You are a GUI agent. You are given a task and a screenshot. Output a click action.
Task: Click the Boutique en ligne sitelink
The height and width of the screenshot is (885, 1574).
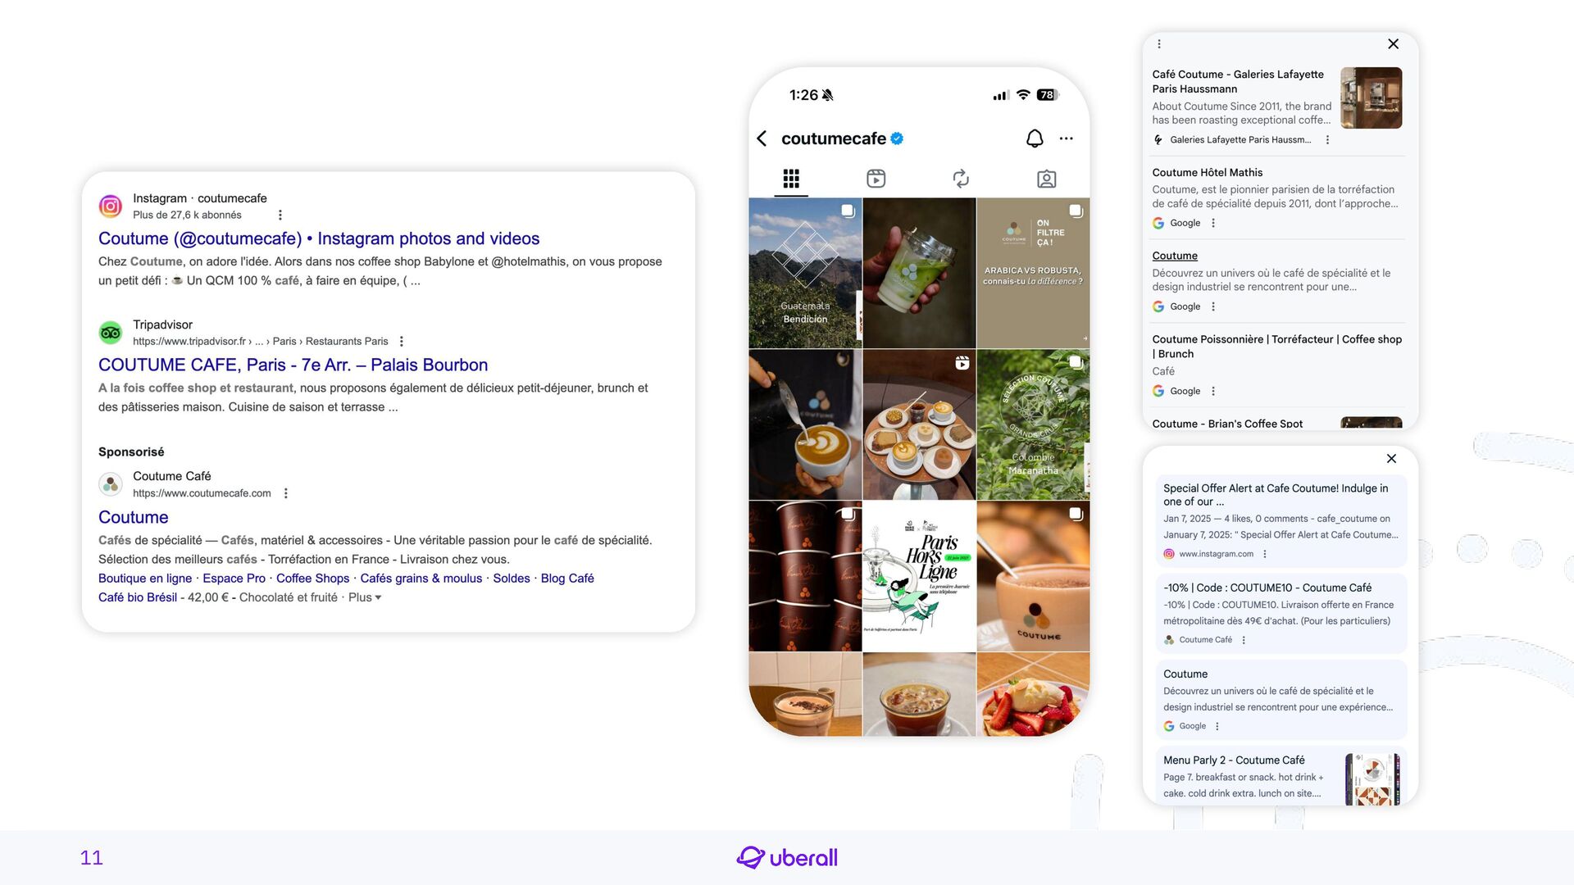pyautogui.click(x=145, y=579)
